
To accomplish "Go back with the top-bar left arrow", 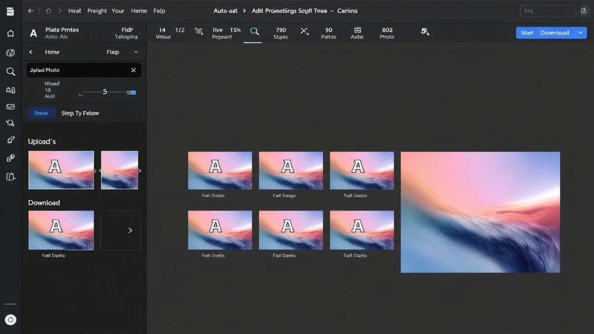I will (31, 11).
